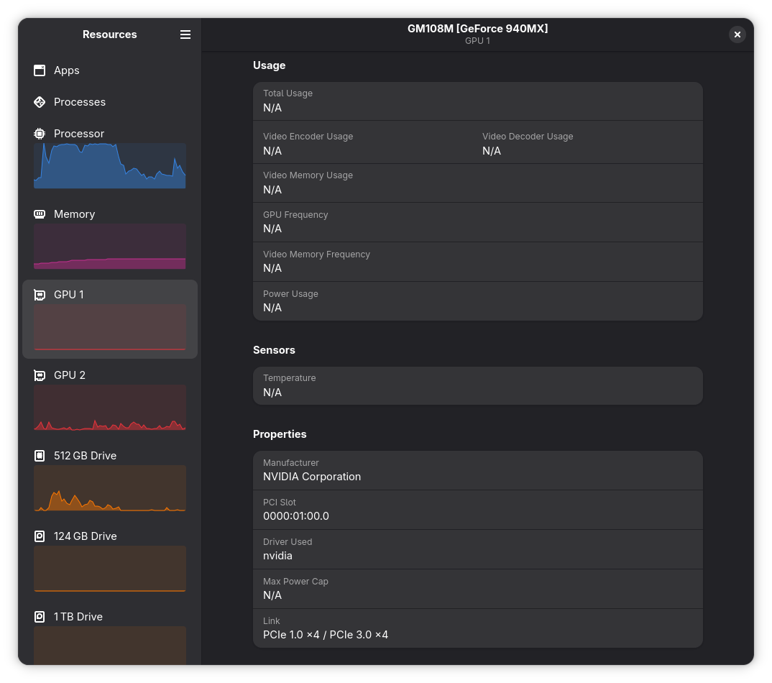The width and height of the screenshot is (772, 683).
Task: Select GPU 2 usage graph
Action: pyautogui.click(x=109, y=407)
